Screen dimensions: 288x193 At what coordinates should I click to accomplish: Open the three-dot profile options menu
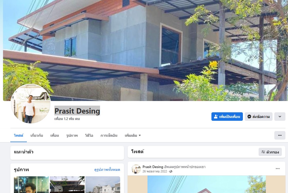(x=280, y=135)
